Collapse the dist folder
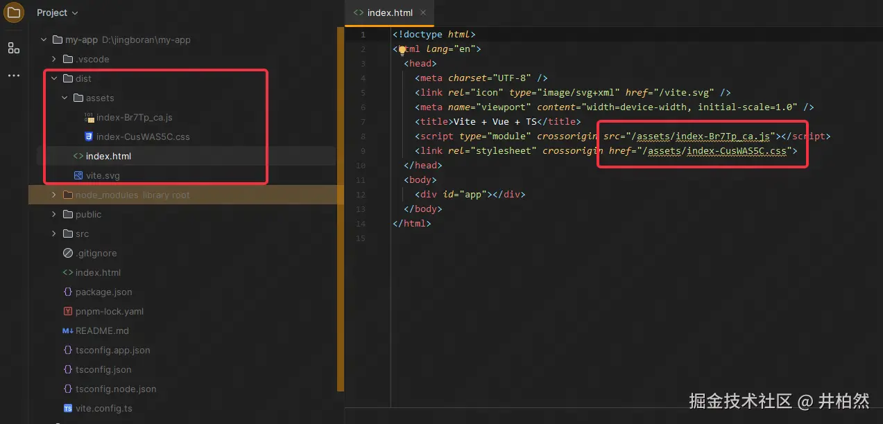Viewport: 883px width, 424px height. click(x=54, y=78)
